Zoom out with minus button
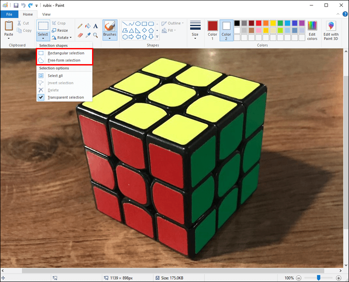This screenshot has width=349, height=282. click(x=299, y=278)
